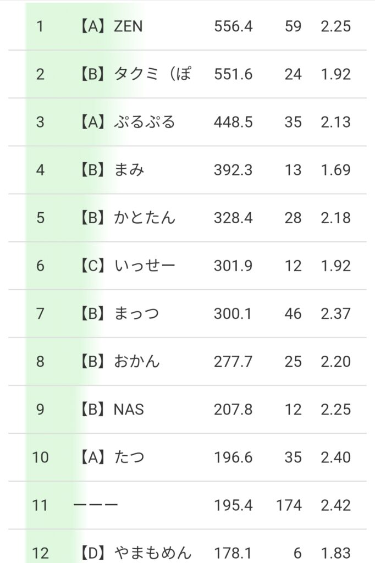The height and width of the screenshot is (563, 375).
Task: Click player name 【A】ZEN
Action: (x=108, y=26)
